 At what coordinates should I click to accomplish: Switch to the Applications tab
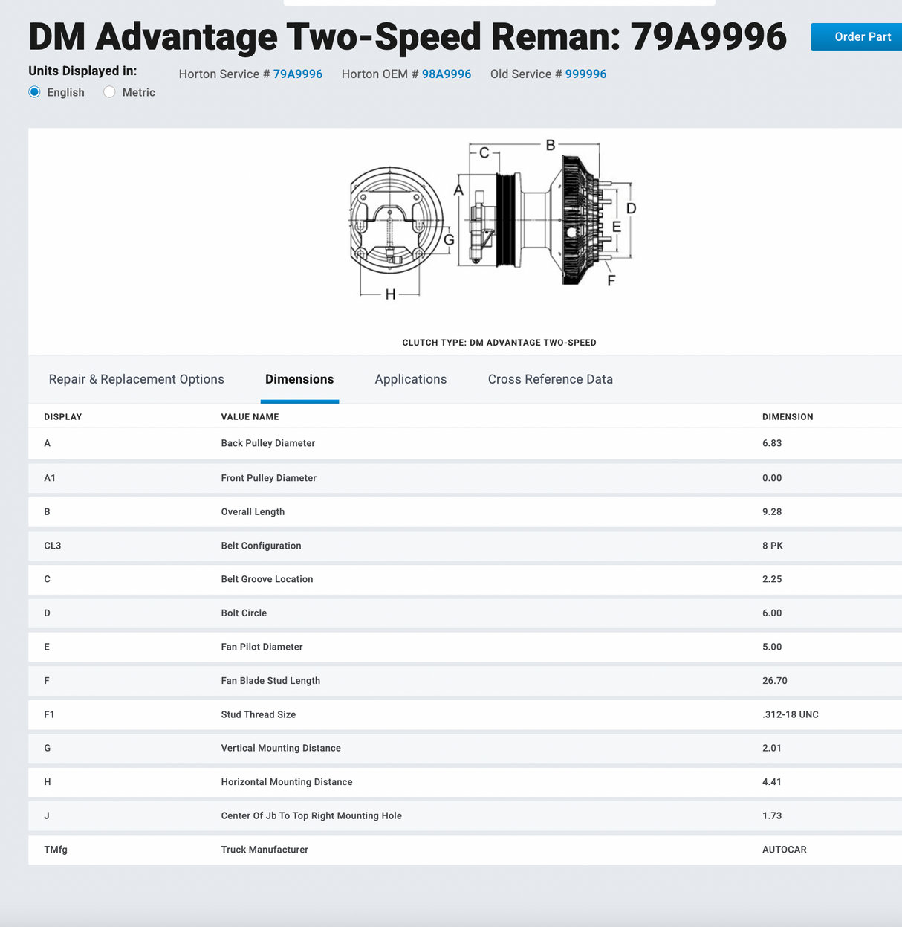pos(410,379)
